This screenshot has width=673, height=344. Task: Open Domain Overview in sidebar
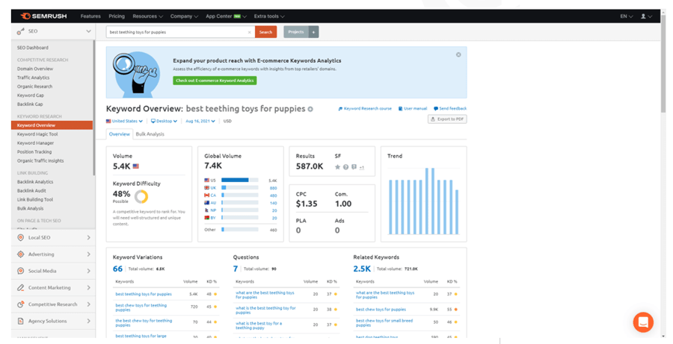(x=35, y=69)
